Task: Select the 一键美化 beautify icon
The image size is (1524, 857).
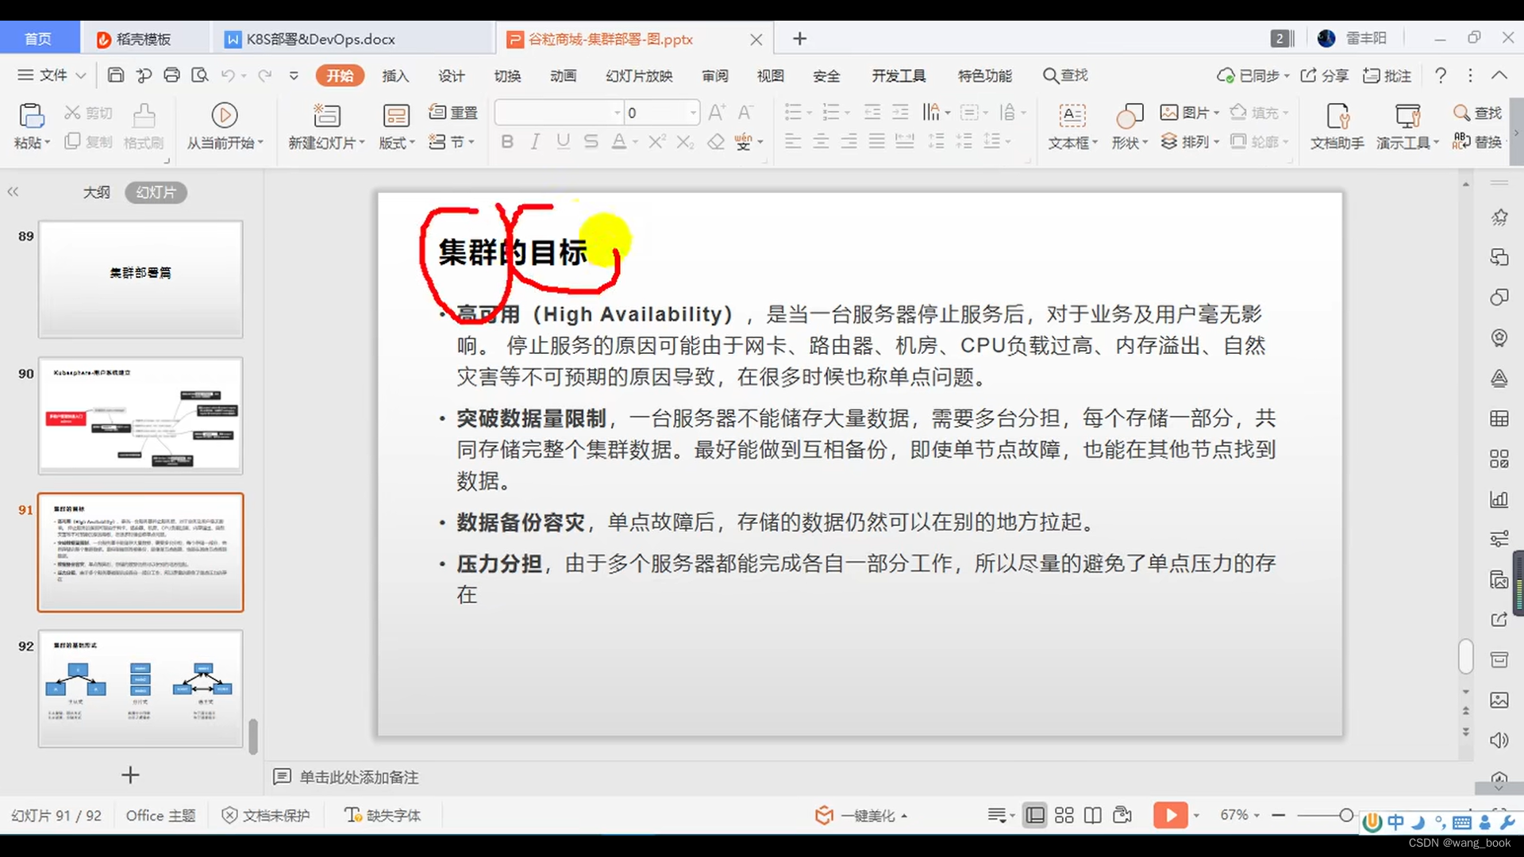Action: coord(825,814)
